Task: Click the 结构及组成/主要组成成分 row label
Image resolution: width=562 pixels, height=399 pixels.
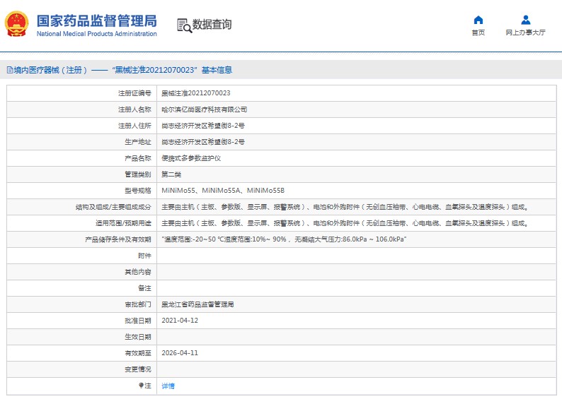Action: pos(113,207)
